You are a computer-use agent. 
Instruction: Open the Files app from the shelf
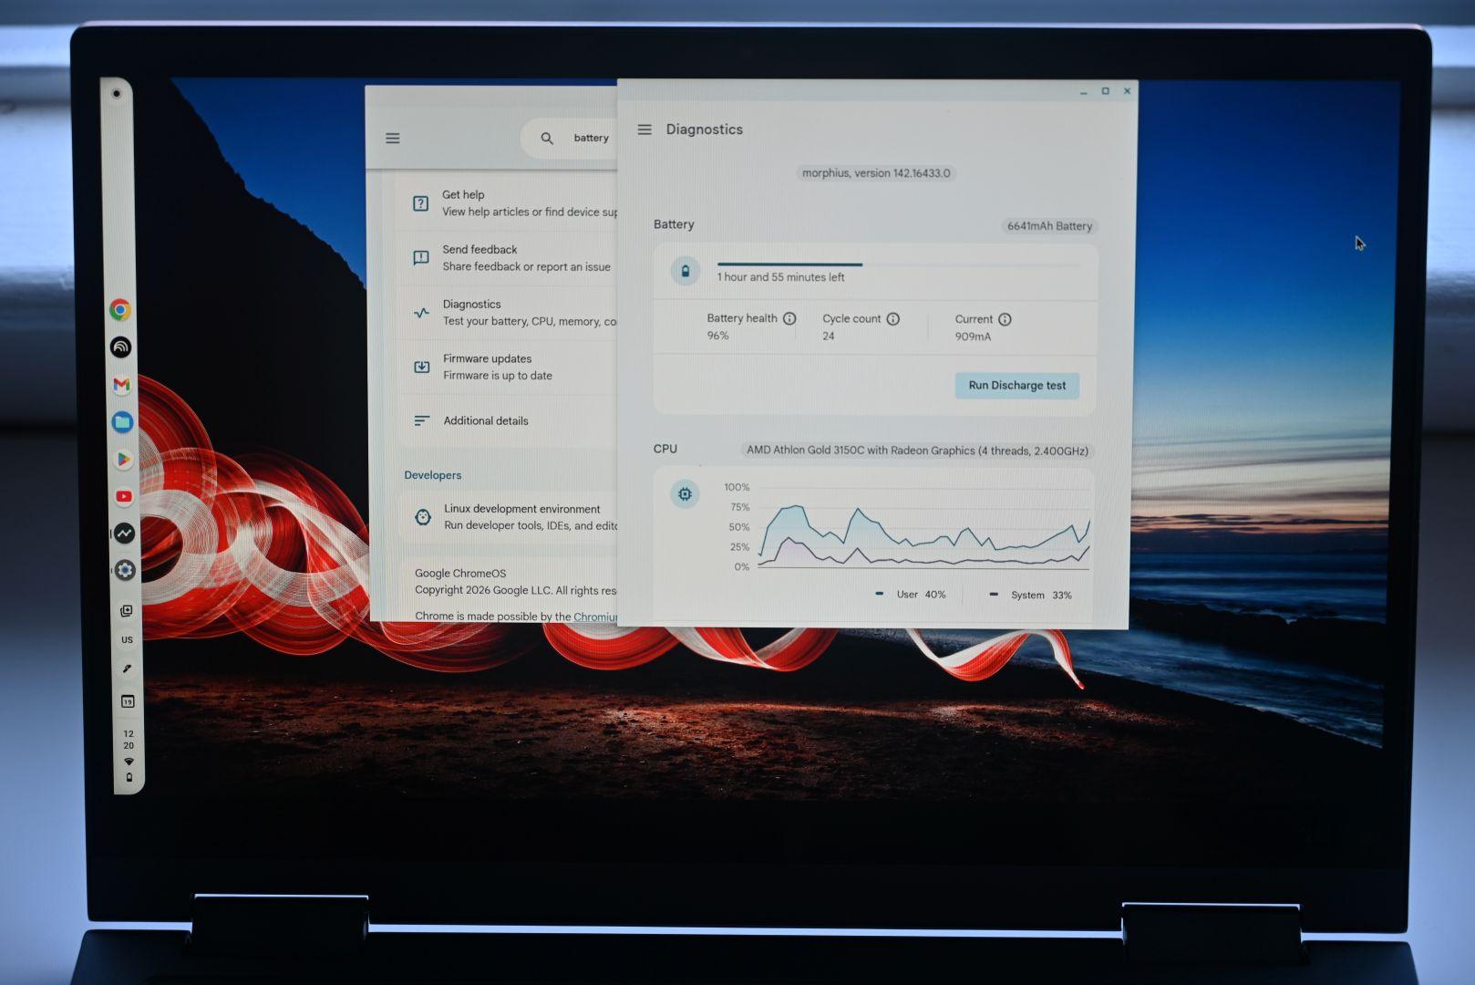point(122,422)
